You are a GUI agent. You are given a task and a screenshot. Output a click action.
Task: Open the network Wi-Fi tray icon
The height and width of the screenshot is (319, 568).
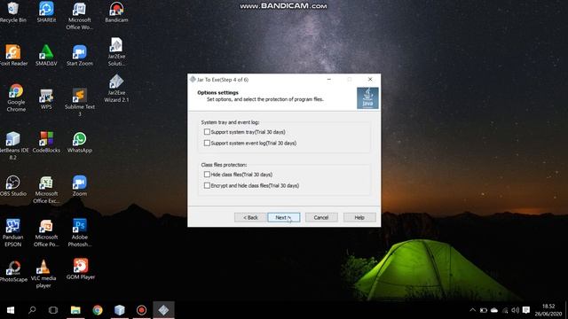(505, 310)
